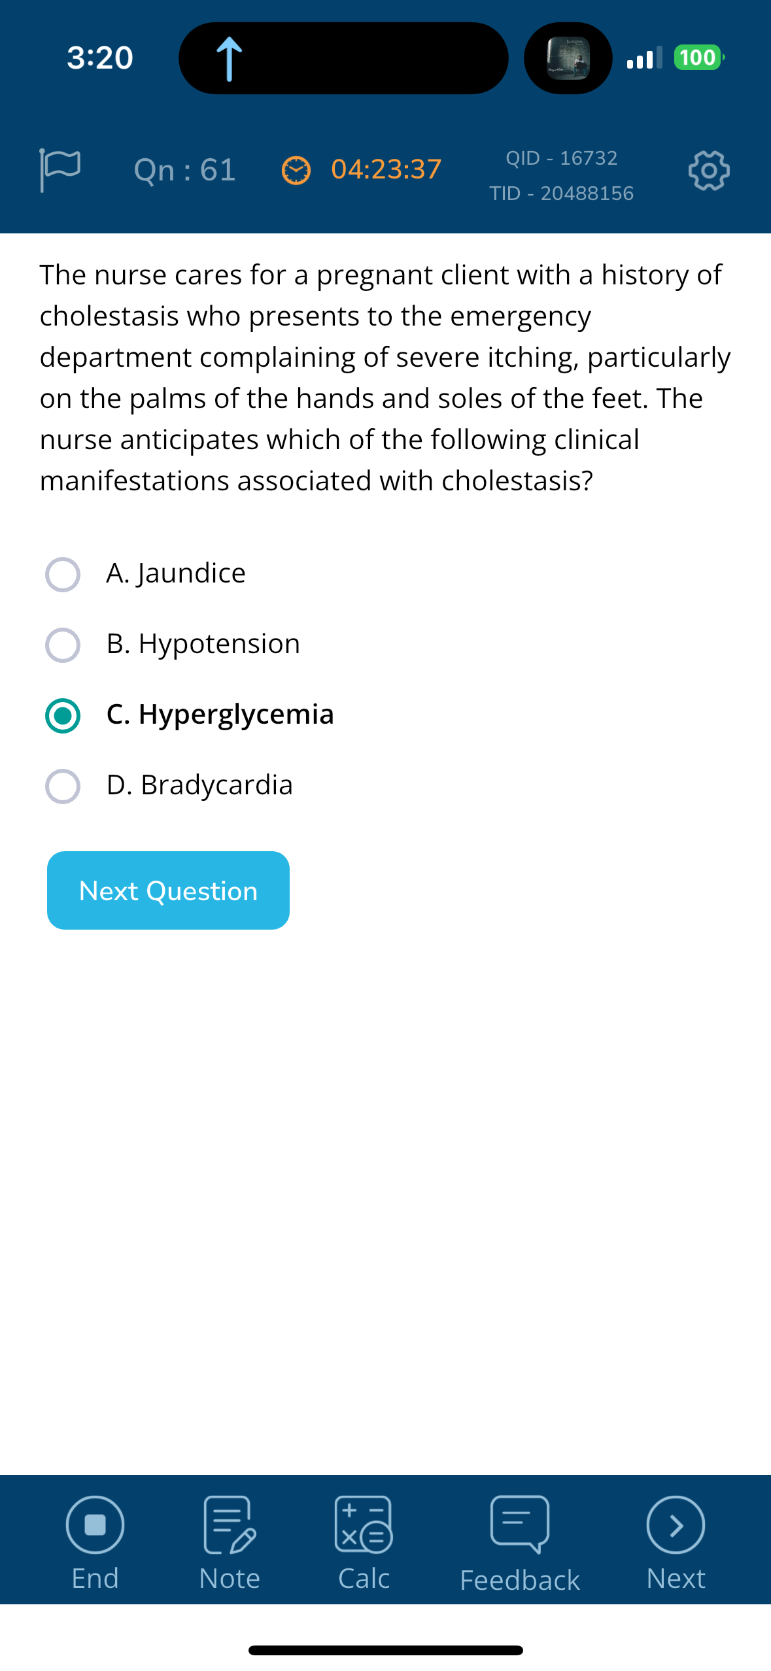Tap the 04:23:37 countdown timer

click(386, 170)
